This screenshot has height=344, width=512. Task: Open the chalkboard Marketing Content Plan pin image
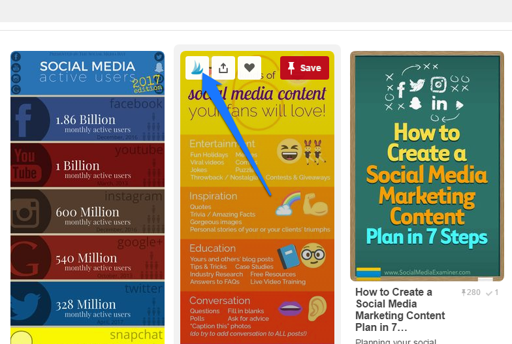(427, 166)
